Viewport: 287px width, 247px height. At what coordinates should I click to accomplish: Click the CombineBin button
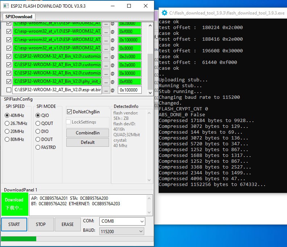click(87, 133)
